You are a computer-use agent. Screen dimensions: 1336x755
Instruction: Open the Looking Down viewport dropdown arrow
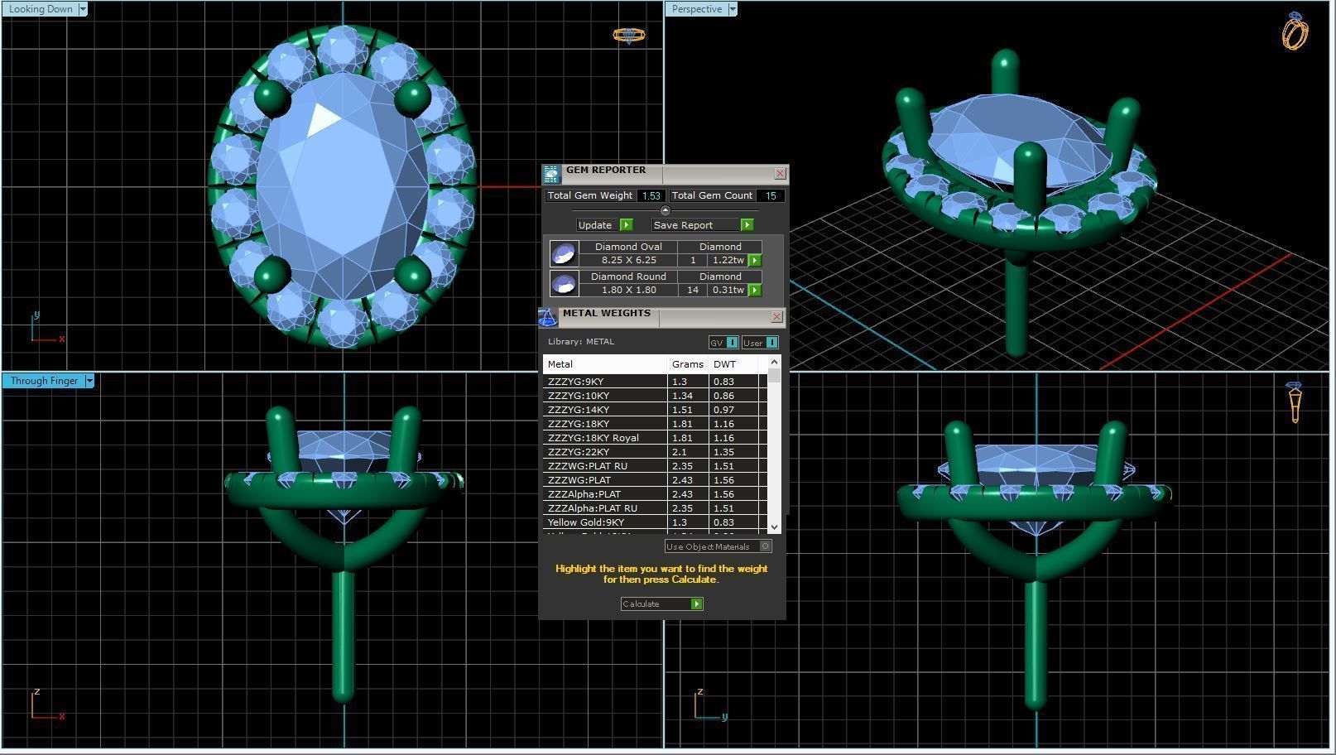click(x=82, y=9)
